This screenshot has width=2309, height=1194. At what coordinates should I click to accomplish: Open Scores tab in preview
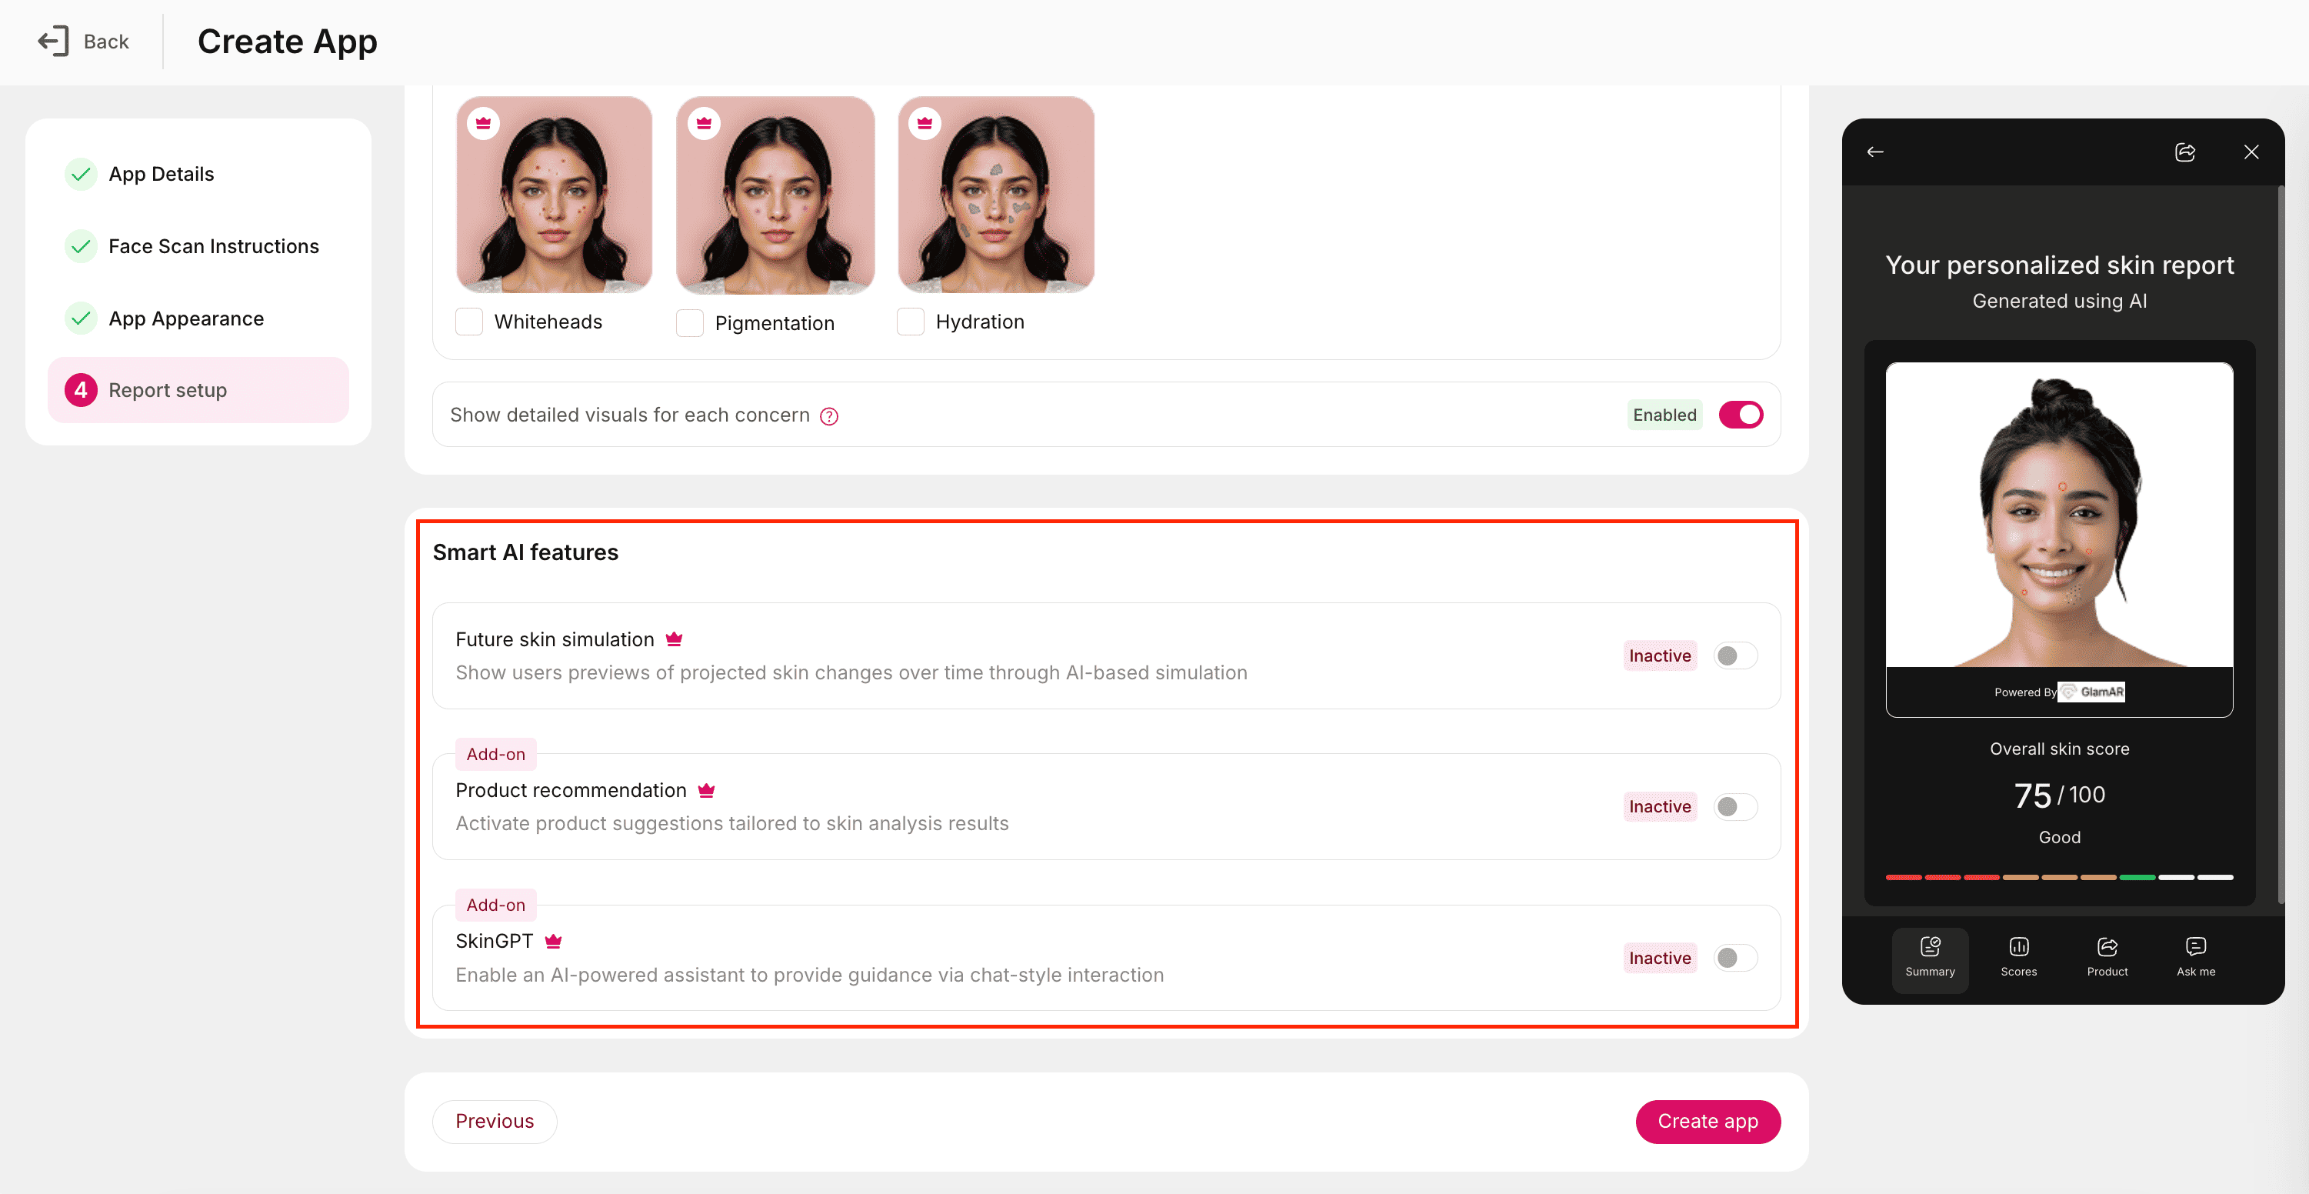pos(2018,956)
